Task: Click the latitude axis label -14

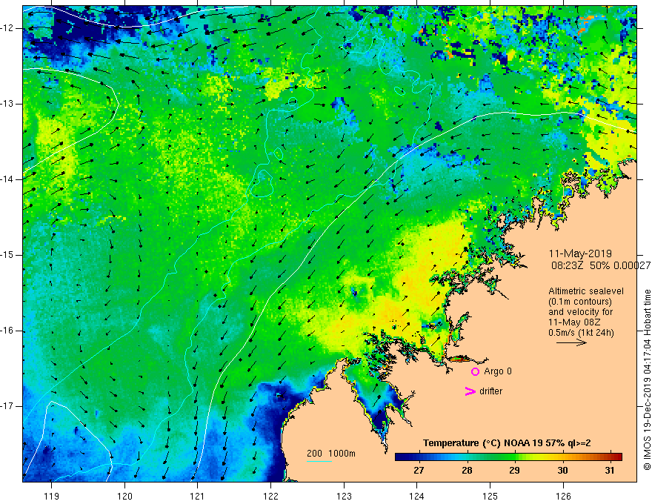Action: click(8, 179)
